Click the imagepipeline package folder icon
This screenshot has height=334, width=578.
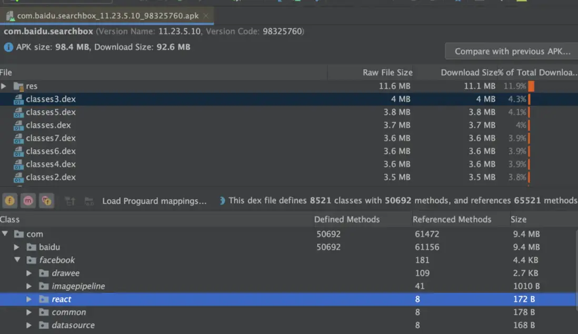click(x=44, y=286)
